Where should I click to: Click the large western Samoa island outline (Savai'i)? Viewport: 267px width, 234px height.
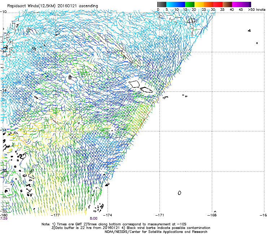coord(134,84)
